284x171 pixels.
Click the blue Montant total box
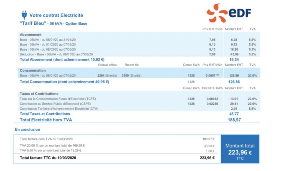(x=240, y=149)
